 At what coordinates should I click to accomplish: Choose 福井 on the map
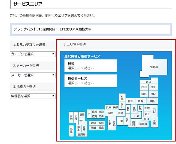click(122, 105)
